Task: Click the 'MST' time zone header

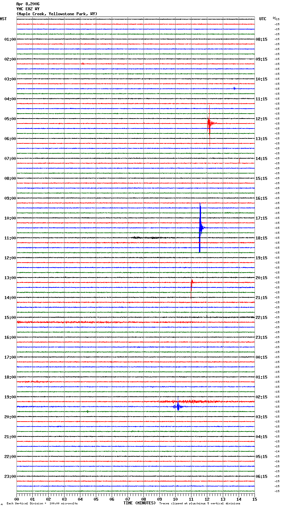Action: [x=3, y=19]
